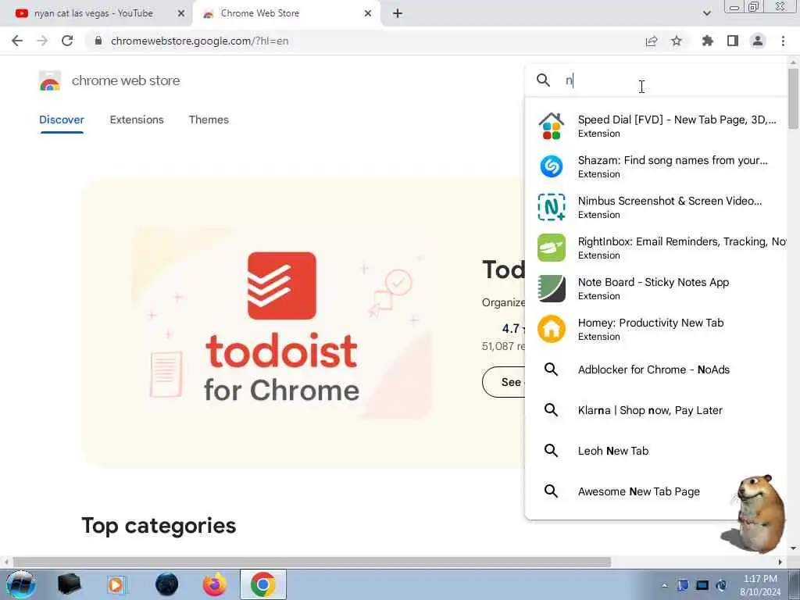Go back using the browser back arrow

click(17, 41)
